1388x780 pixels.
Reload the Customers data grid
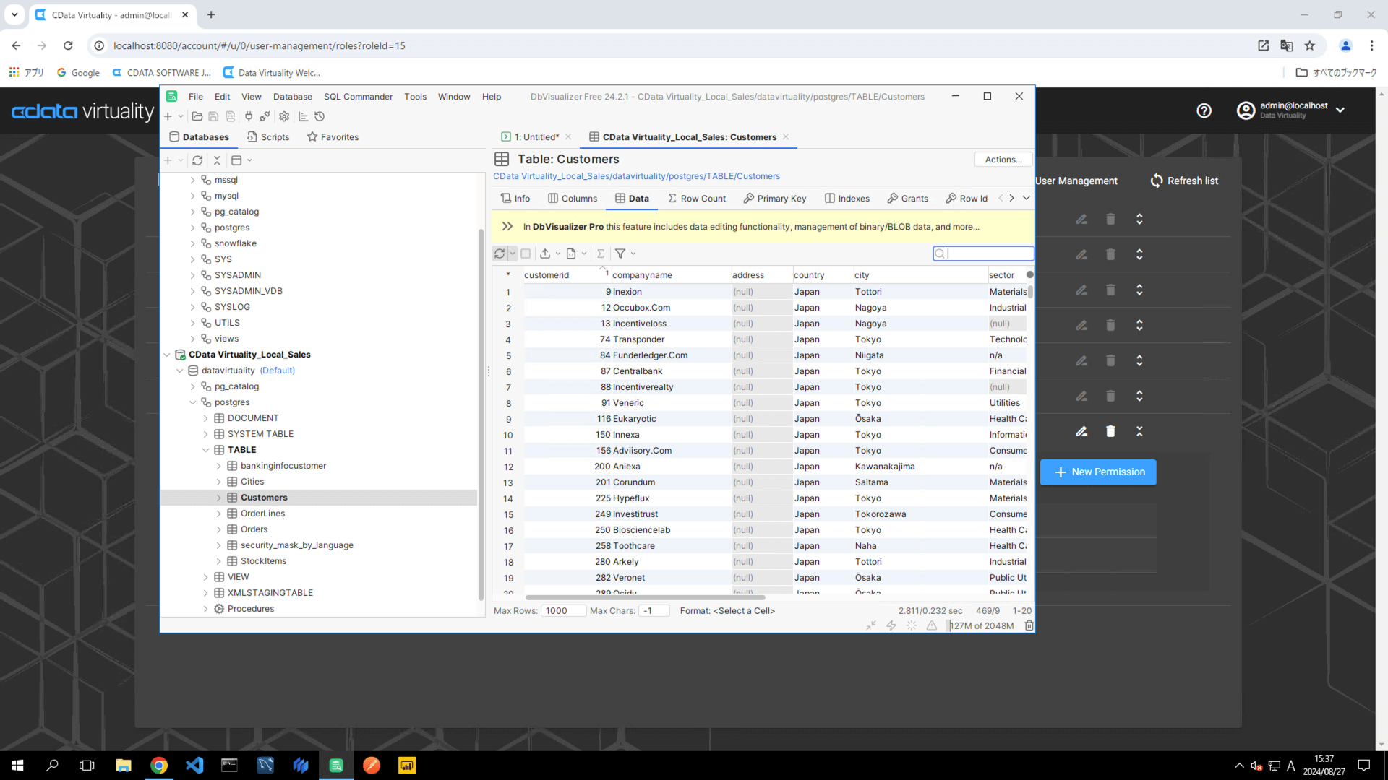pos(500,253)
